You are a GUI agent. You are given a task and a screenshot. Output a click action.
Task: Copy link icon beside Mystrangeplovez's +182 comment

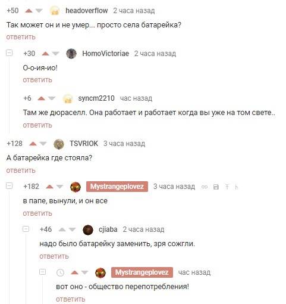tap(205, 187)
